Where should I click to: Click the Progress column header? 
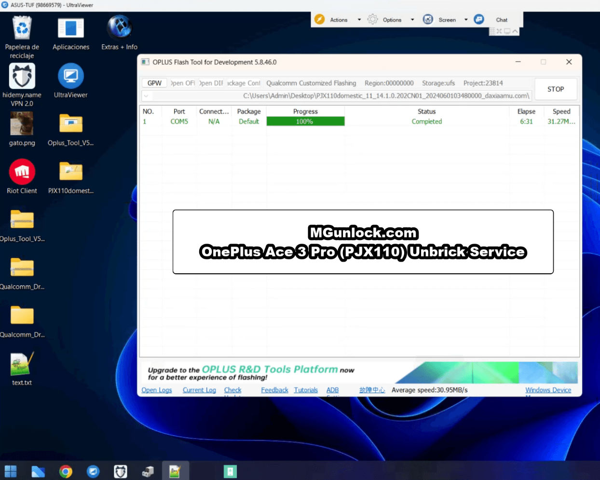(305, 111)
